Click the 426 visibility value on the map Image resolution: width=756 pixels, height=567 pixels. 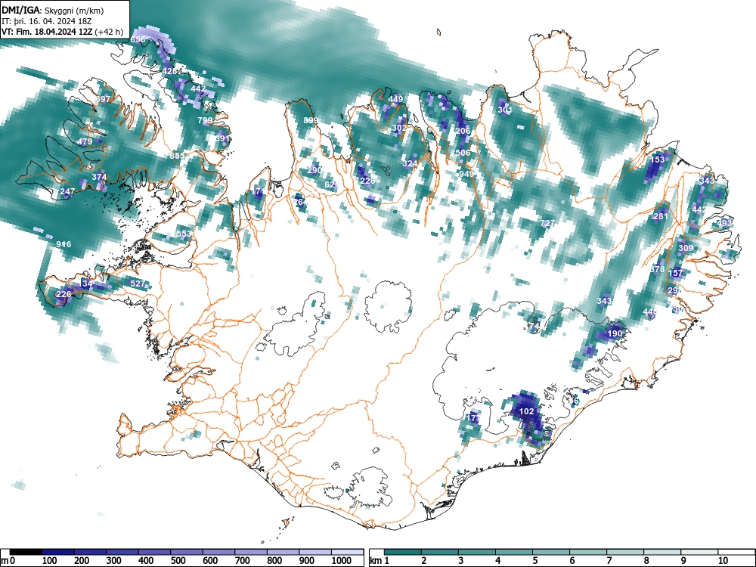[x=169, y=71]
